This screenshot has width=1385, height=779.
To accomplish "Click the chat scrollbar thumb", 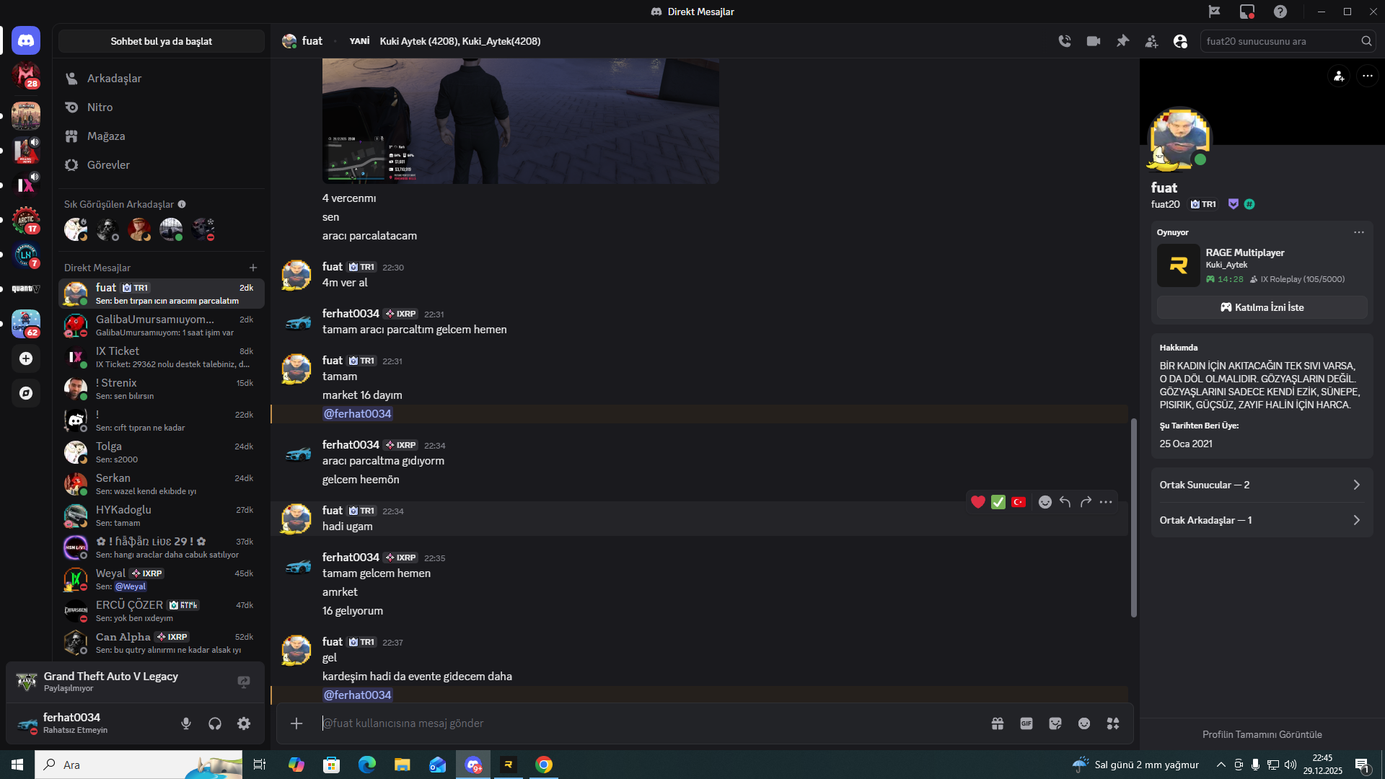I will pos(1134,518).
